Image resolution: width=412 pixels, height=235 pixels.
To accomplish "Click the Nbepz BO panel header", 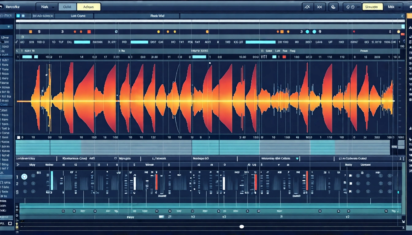I will pyautogui.click(x=201, y=159).
